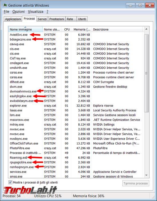Click the vertical scrollbar thumb
Screen dimensions: 157x201
pos(146,73)
